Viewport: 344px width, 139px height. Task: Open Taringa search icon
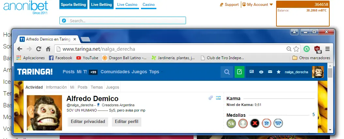(x=227, y=72)
